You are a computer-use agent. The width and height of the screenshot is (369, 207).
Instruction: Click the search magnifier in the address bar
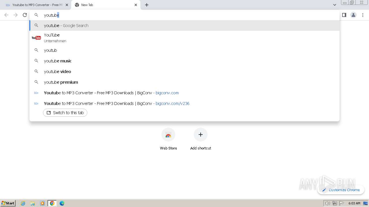pos(36,15)
